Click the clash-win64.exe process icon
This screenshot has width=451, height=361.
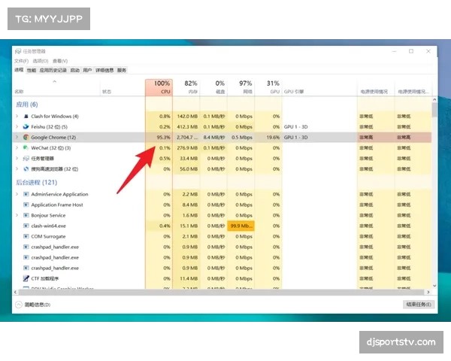pyautogui.click(x=26, y=226)
